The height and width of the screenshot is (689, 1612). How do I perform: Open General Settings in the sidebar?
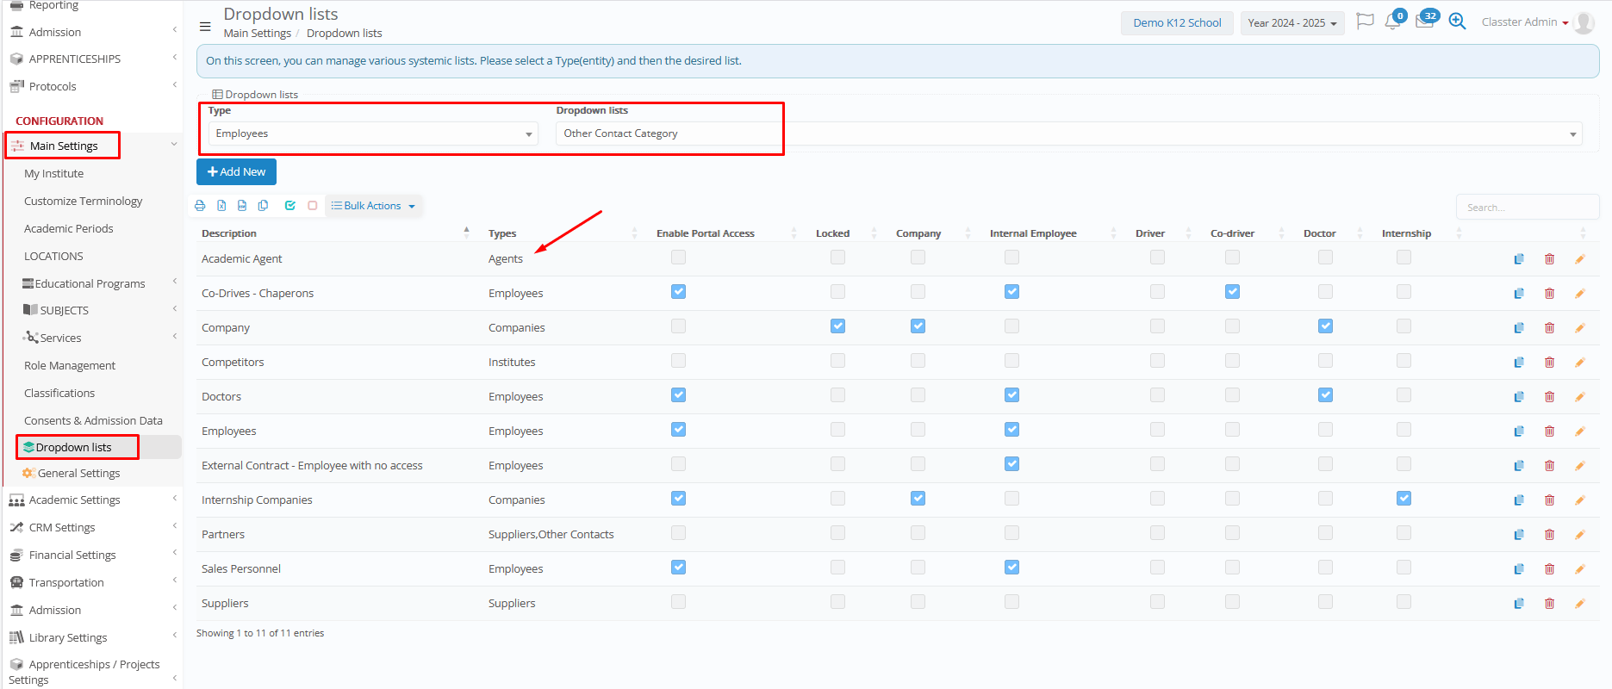pos(78,474)
